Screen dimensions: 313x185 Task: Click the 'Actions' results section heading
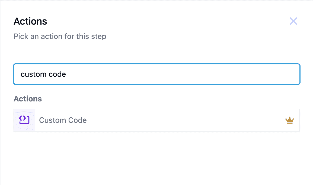pyautogui.click(x=28, y=99)
